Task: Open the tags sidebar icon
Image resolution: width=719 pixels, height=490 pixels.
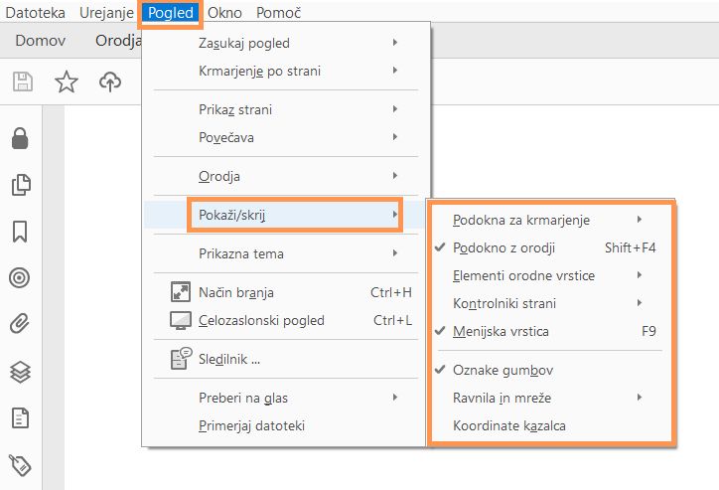Action: pyautogui.click(x=19, y=462)
